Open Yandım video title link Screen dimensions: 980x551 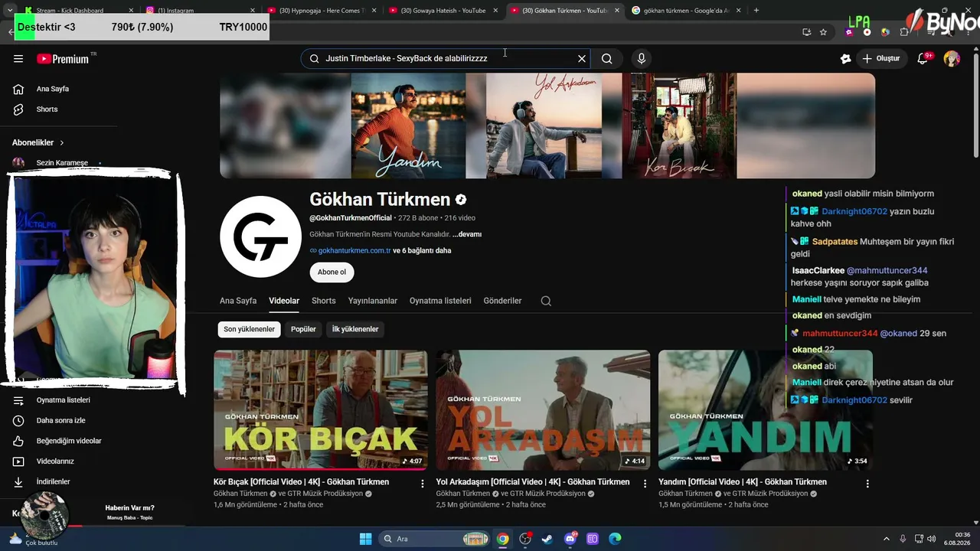tap(743, 482)
